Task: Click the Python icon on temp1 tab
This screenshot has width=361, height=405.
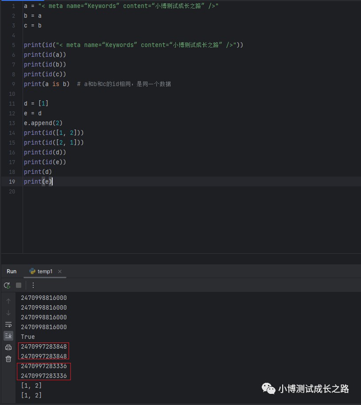Action: pos(32,271)
